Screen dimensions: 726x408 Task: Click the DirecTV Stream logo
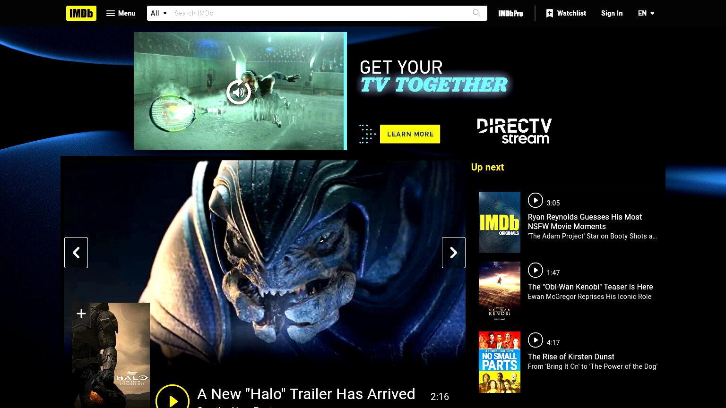tap(514, 131)
